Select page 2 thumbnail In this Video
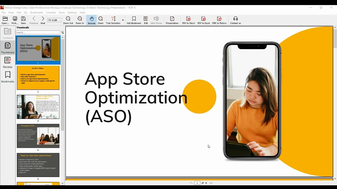This screenshot has height=189, width=337. [38, 78]
